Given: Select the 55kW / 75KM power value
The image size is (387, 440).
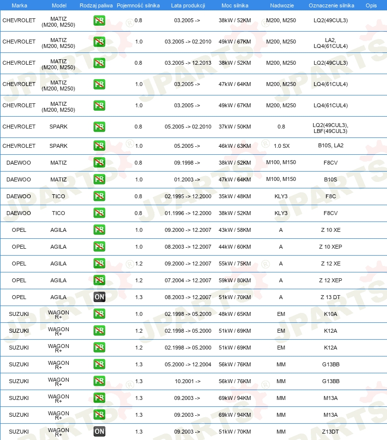Looking at the screenshot, I should click(235, 264).
